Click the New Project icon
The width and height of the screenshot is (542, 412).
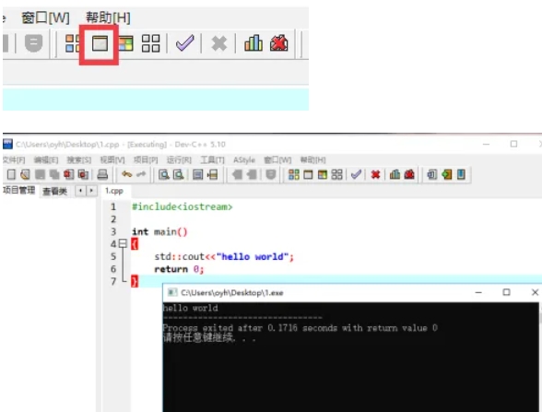pos(431,174)
